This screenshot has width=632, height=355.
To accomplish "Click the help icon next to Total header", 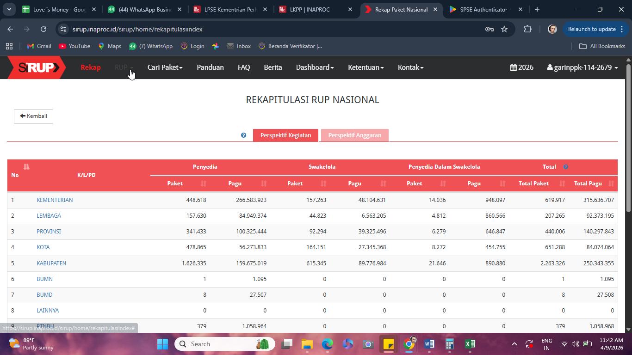I will tap(565, 167).
